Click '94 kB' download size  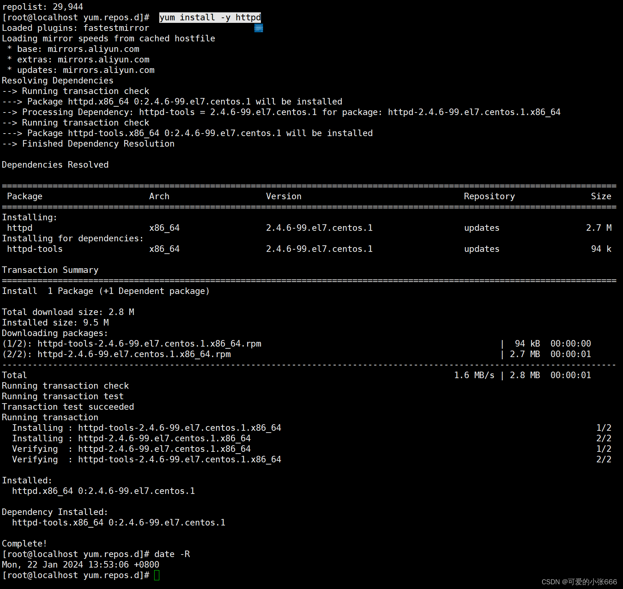(x=528, y=344)
